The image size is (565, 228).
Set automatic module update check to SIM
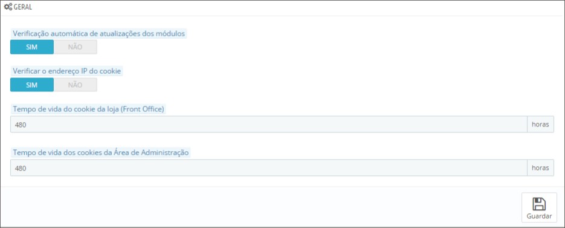[31, 47]
